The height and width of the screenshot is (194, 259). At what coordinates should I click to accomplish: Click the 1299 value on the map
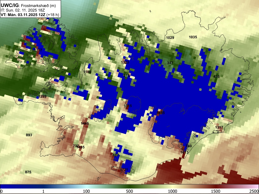pyautogui.click(x=42, y=96)
